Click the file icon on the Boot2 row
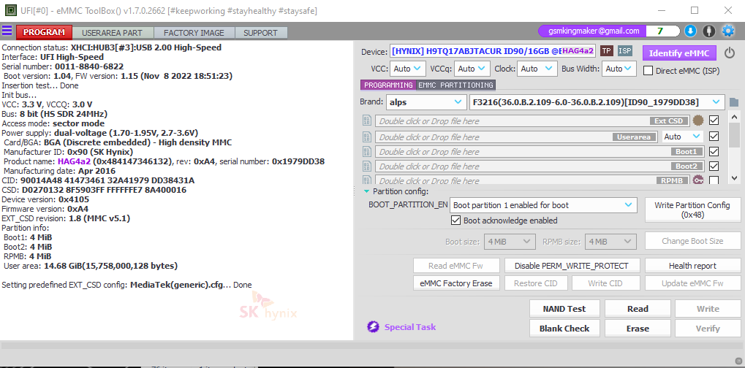Screen dimensions: 745x368 pos(367,166)
